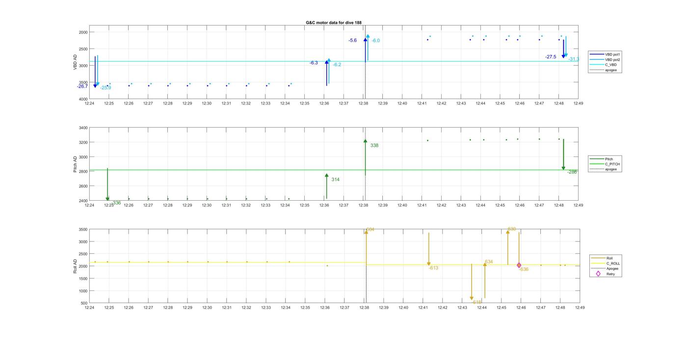The width and height of the screenshot is (687, 340).
Task: Click the '-6.0' VBD data label
Action: pos(376,41)
